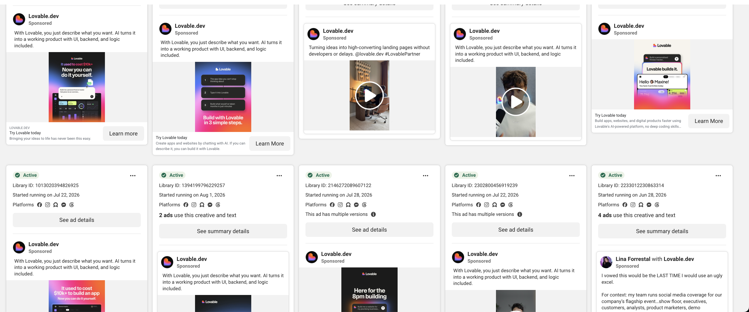Click Active status badge on ad 1013020394826925

click(x=26, y=175)
